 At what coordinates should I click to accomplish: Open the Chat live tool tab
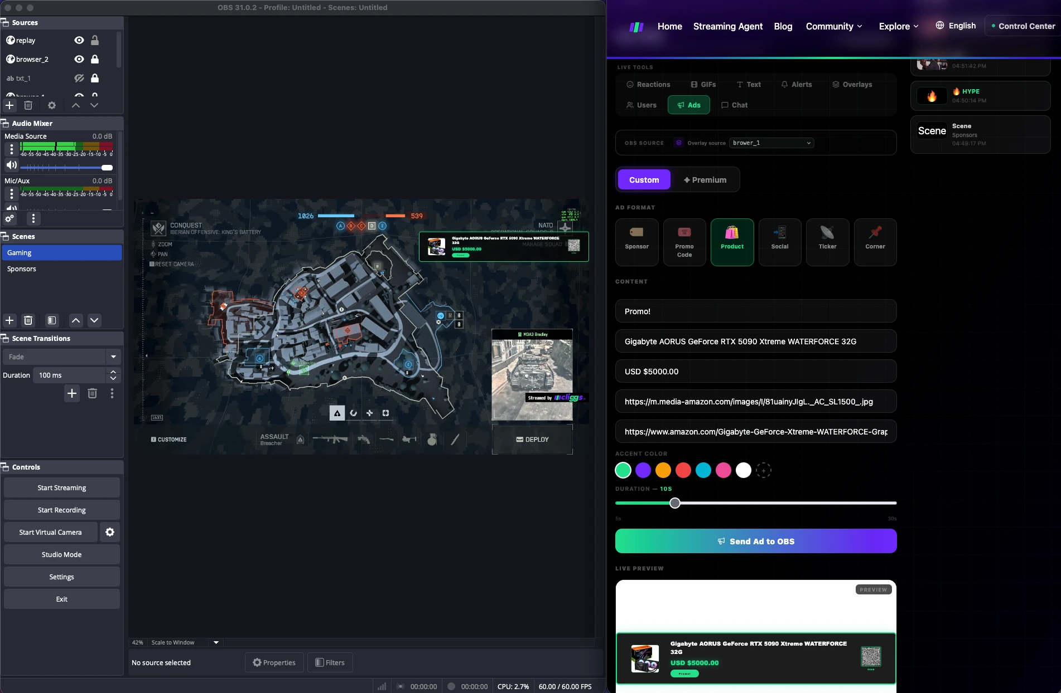[734, 105]
